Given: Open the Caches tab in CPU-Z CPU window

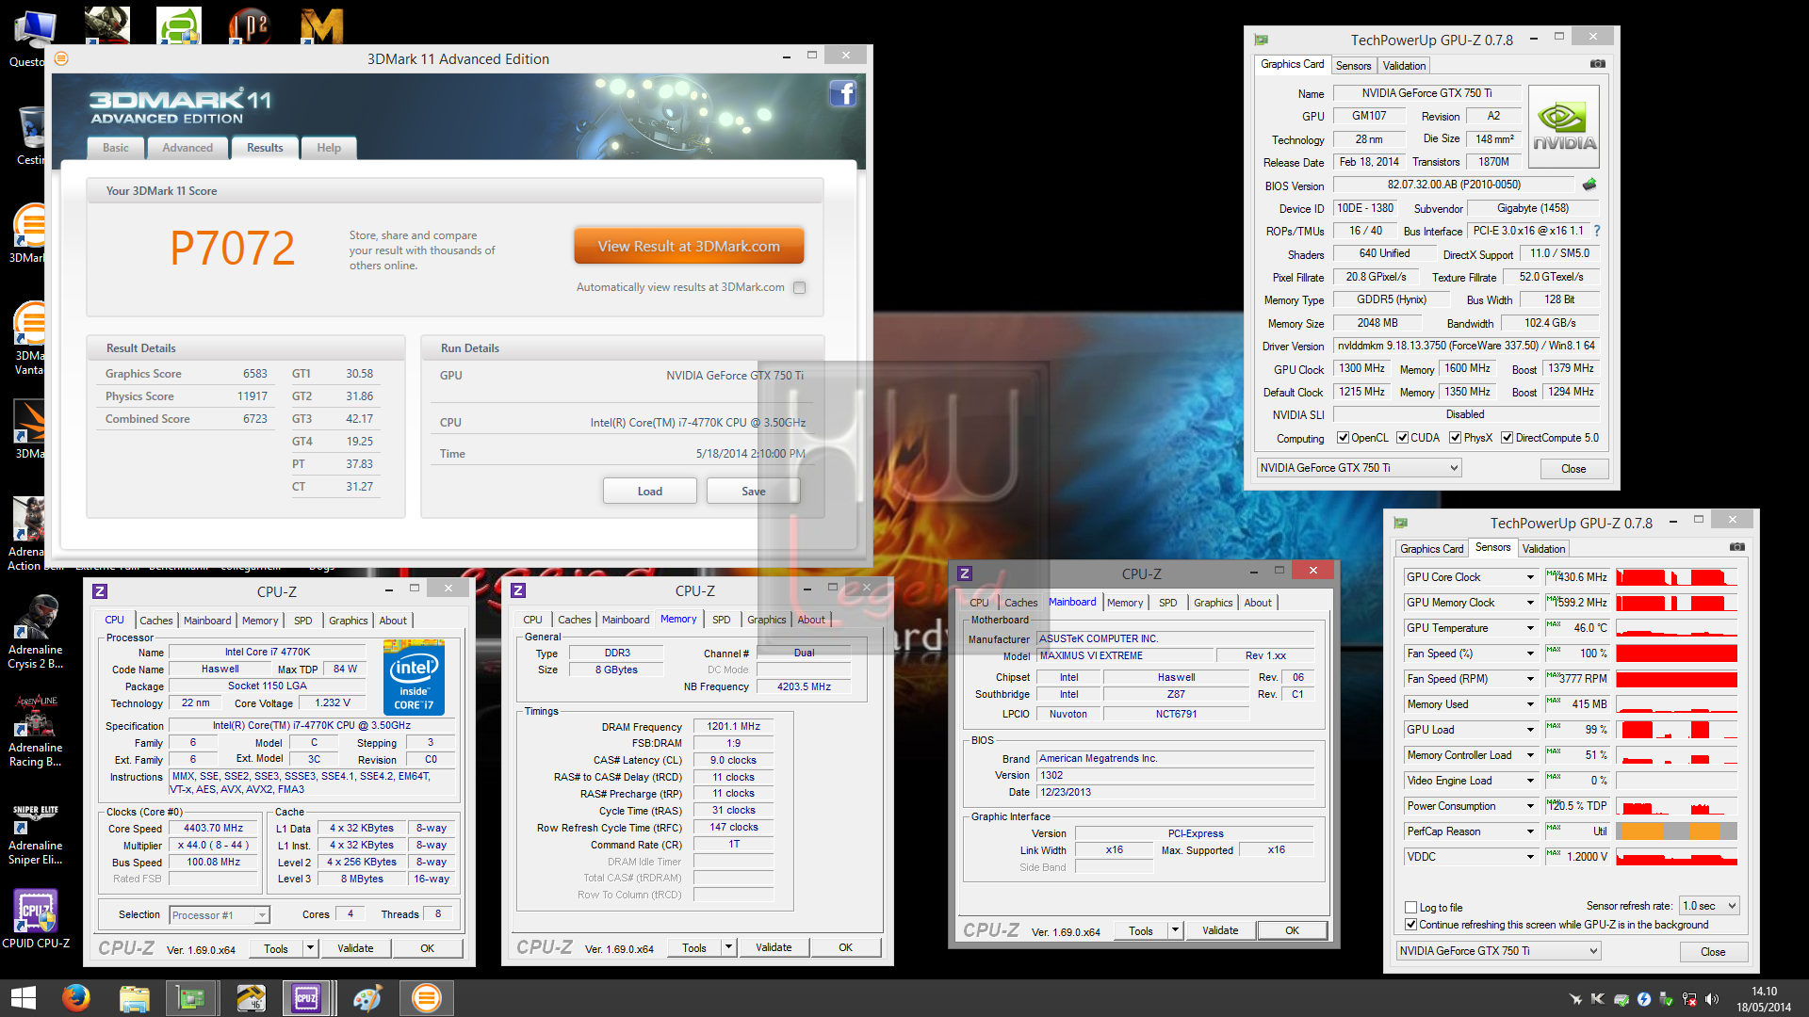Looking at the screenshot, I should pos(156,621).
